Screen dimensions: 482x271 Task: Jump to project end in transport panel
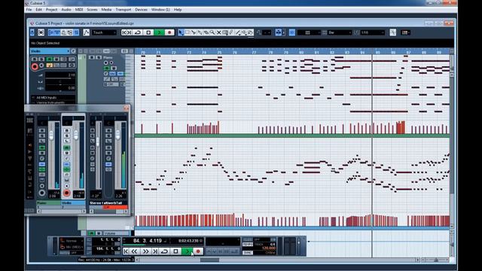coord(155,251)
